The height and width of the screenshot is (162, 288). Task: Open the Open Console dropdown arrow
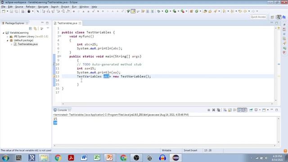[x=268, y=110]
